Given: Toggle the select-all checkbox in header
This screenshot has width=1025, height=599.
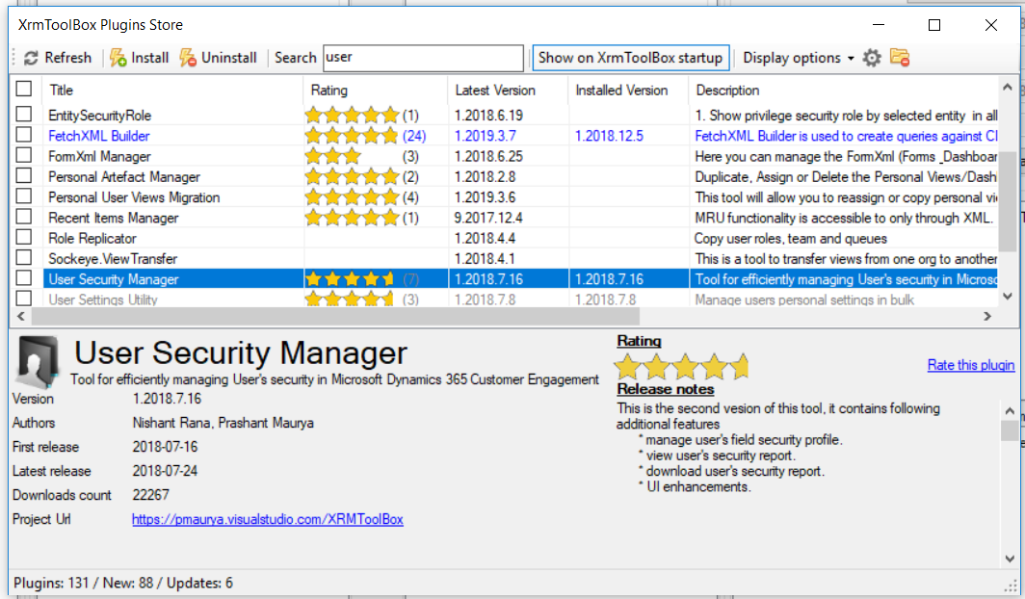Looking at the screenshot, I should click(x=24, y=90).
